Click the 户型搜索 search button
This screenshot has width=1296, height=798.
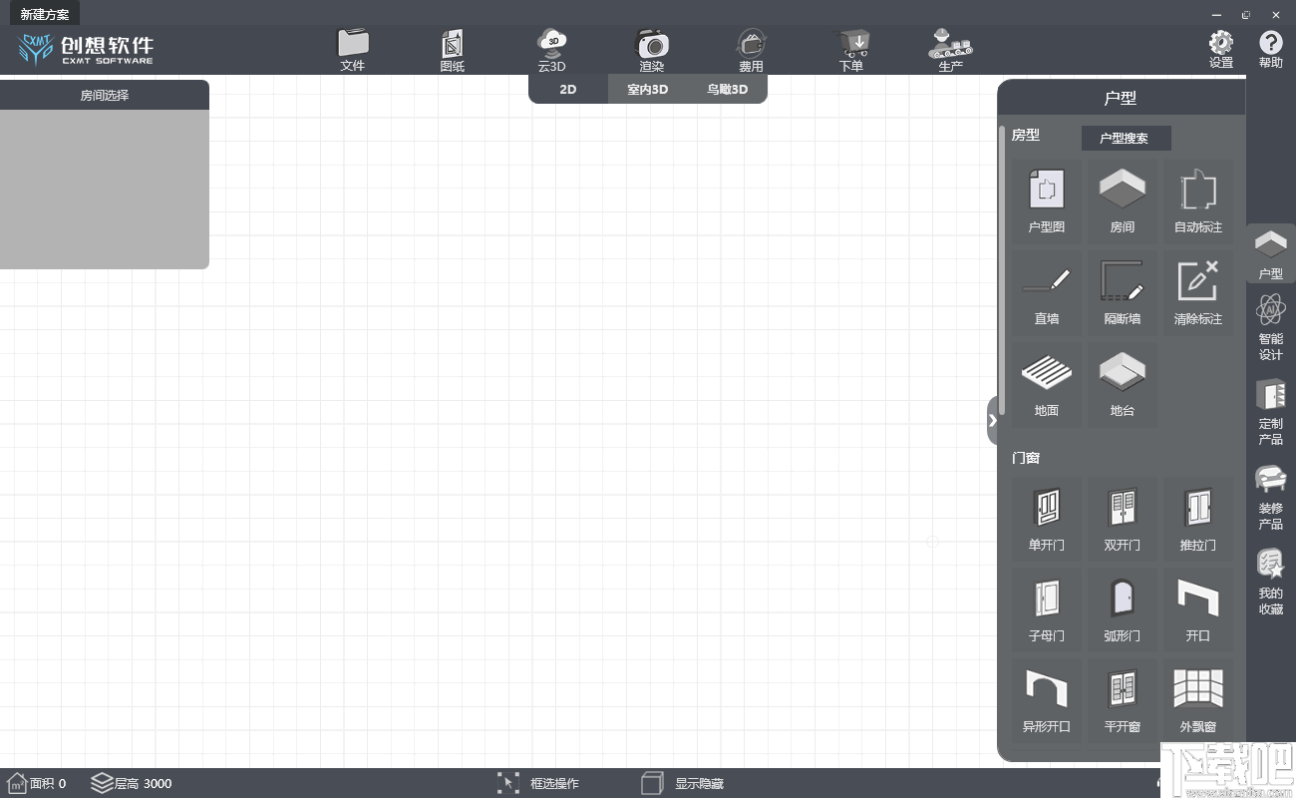point(1126,138)
